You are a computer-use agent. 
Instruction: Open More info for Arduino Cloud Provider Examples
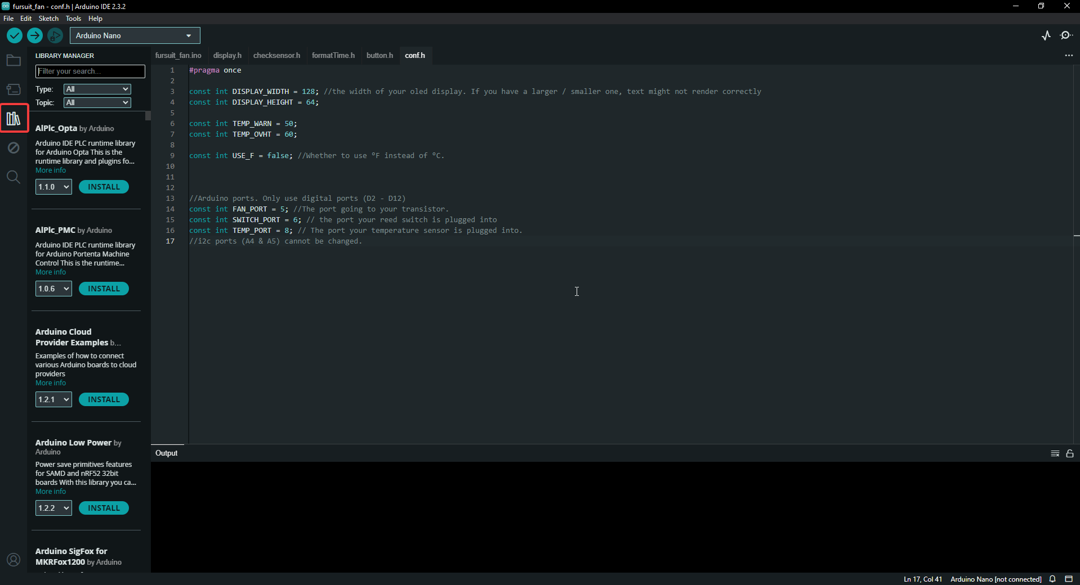(50, 382)
